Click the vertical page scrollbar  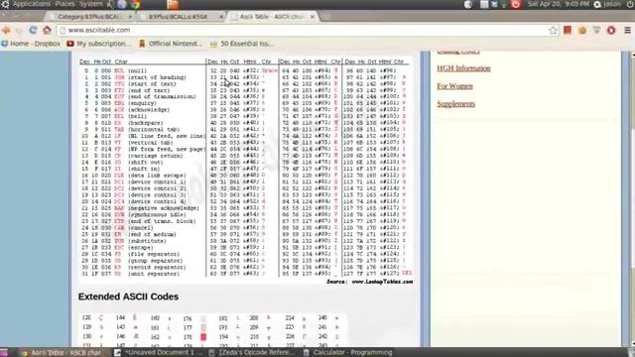tap(632, 198)
